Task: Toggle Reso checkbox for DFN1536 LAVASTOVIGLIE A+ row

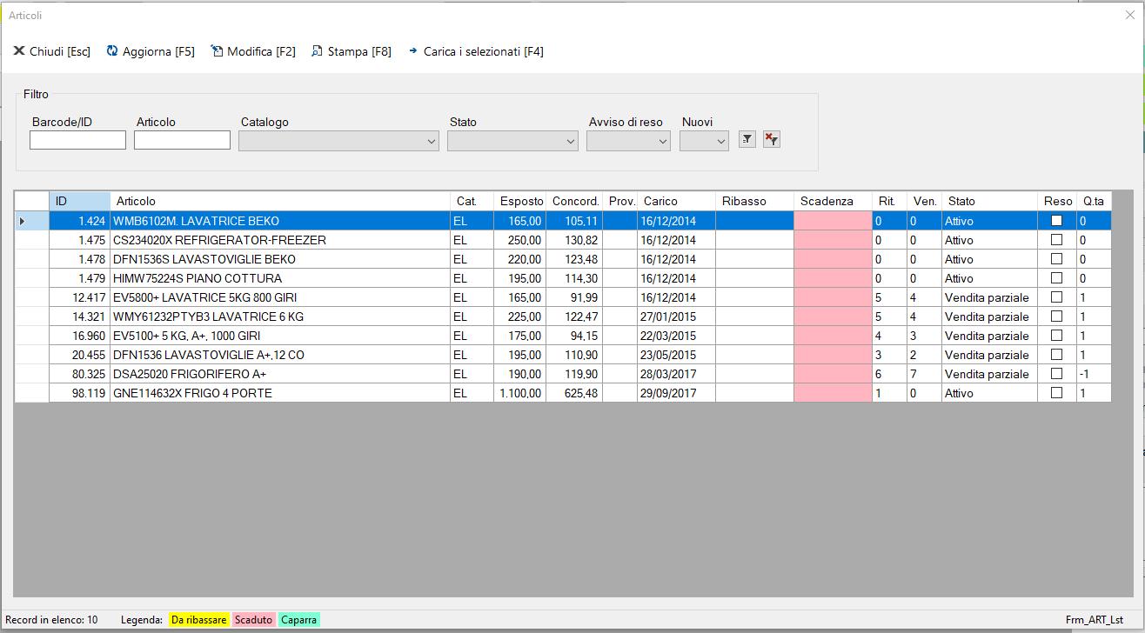Action: (1056, 355)
